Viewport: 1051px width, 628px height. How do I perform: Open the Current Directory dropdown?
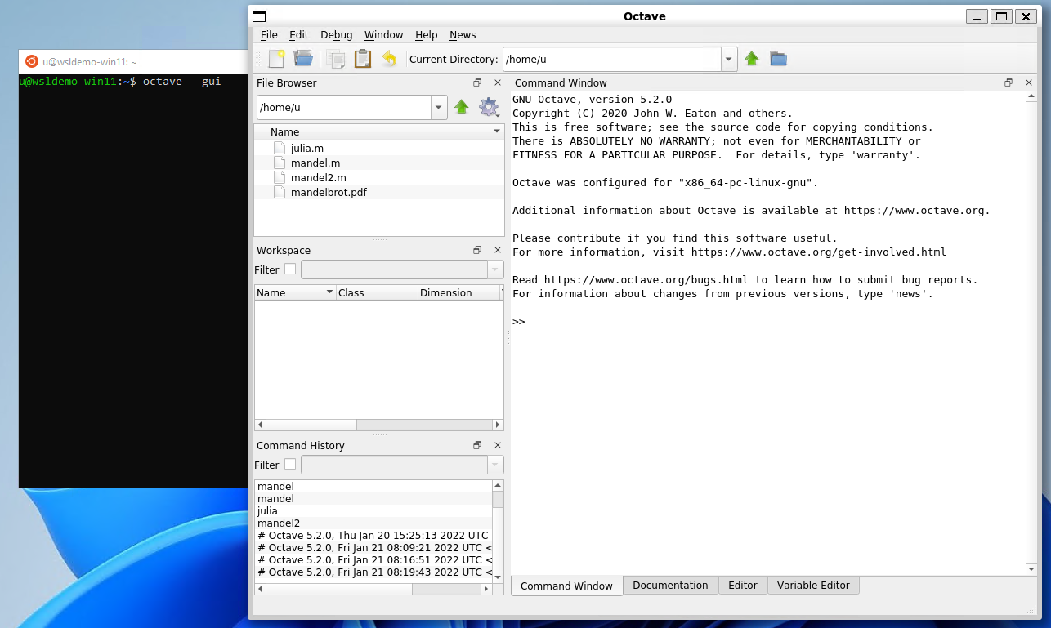727,59
